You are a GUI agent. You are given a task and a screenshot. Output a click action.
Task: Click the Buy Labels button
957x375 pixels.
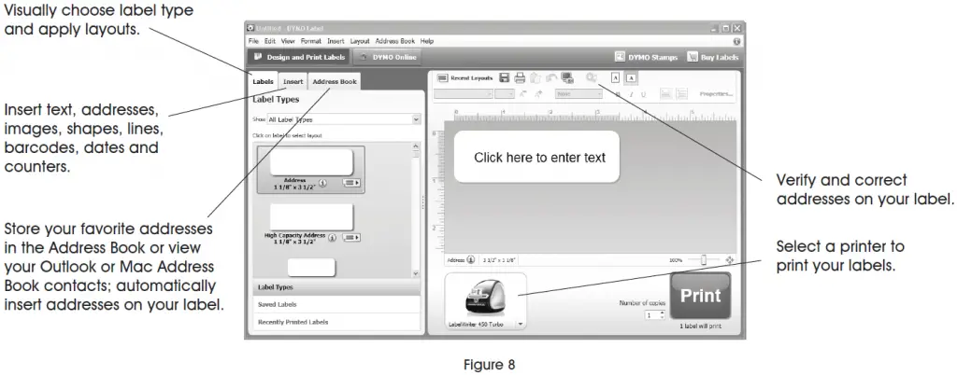[x=713, y=57]
